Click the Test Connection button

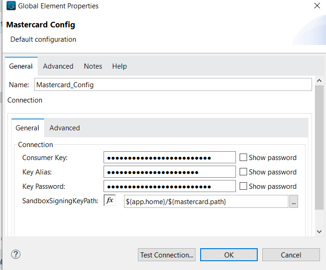[x=167, y=255]
